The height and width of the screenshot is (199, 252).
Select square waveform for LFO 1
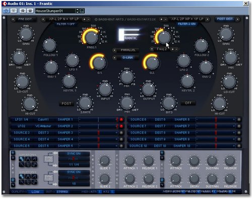(28, 164)
